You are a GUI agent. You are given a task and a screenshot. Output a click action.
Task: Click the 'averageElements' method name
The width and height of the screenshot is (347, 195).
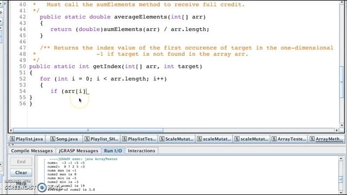140,17
